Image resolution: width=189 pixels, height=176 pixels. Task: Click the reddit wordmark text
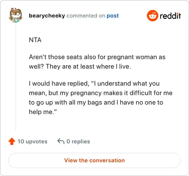coord(170,16)
